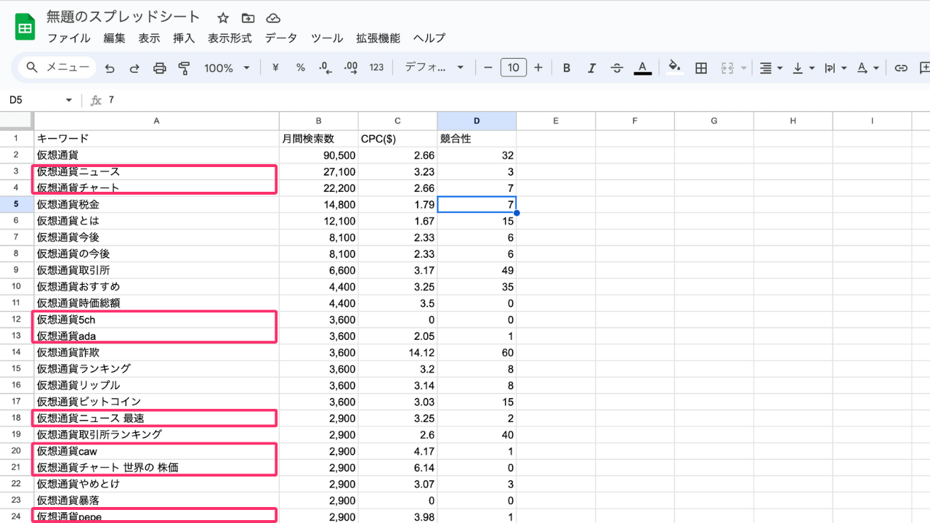Open the borders tool
Image resolution: width=930 pixels, height=523 pixels.
[701, 68]
